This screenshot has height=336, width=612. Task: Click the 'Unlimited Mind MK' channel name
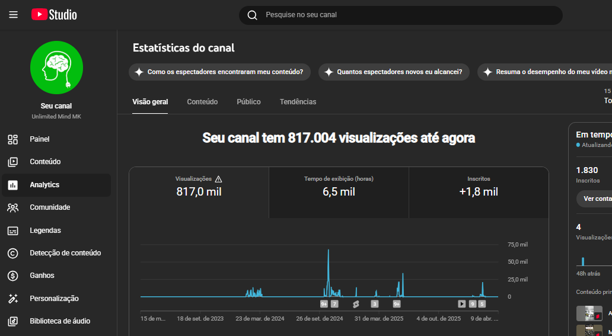(56, 117)
